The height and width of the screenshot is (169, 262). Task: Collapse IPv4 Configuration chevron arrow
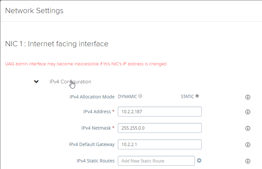36,81
